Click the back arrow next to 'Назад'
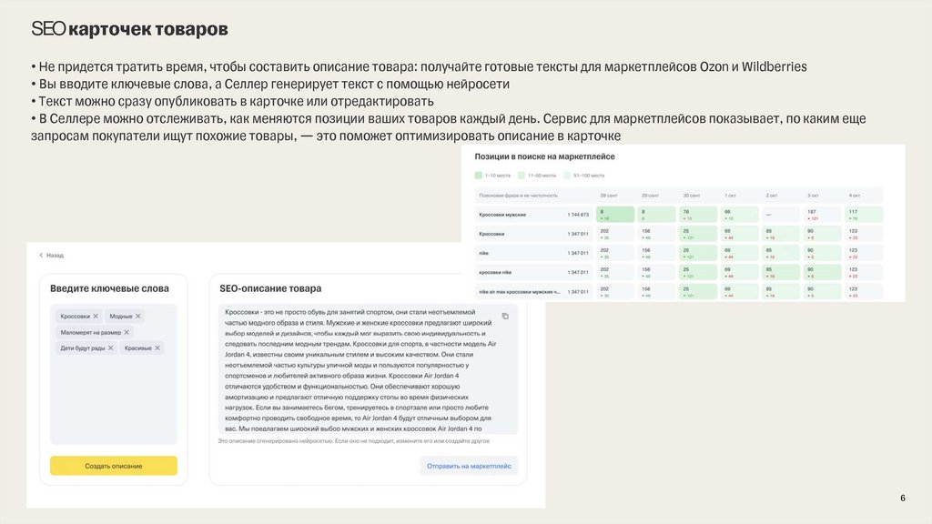The image size is (932, 524). pos(41,256)
